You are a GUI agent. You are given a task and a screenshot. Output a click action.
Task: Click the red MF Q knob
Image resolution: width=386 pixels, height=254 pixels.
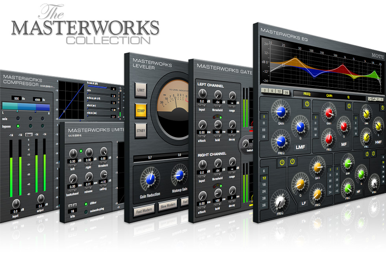point(343,126)
